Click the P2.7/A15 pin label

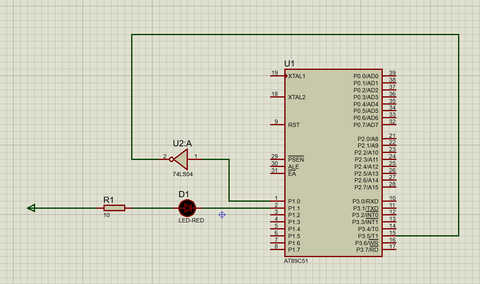[x=367, y=187]
